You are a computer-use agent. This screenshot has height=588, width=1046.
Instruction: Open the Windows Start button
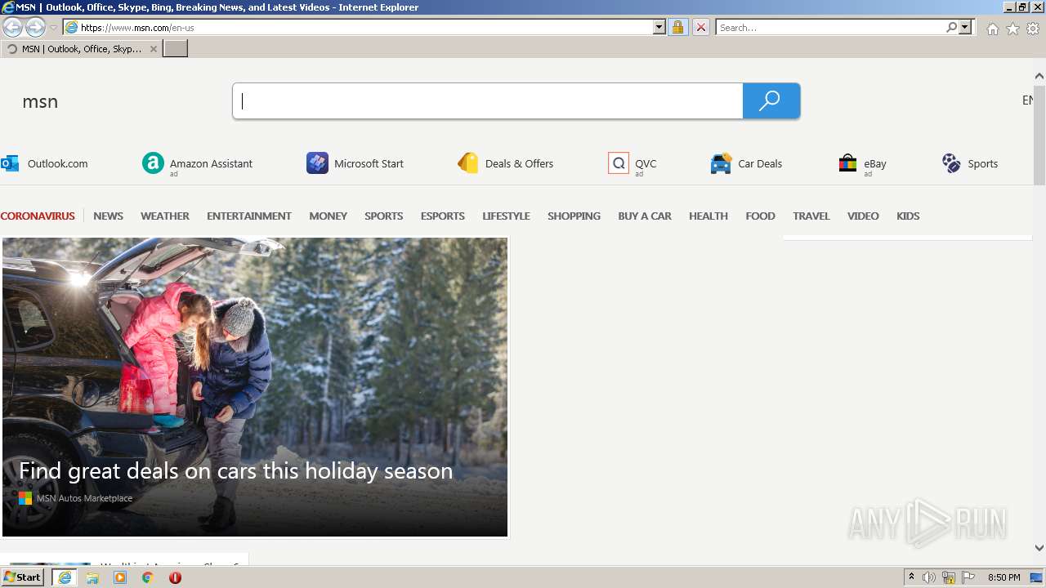tap(22, 577)
